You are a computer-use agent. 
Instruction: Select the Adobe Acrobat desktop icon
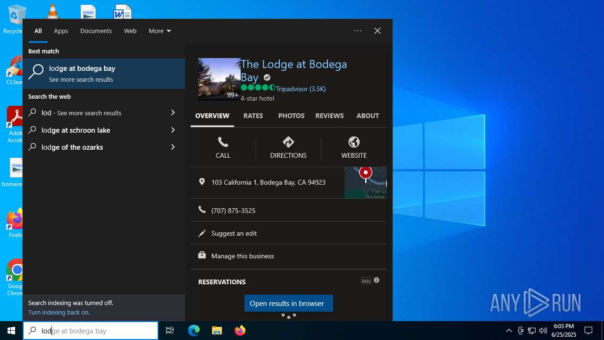click(15, 125)
